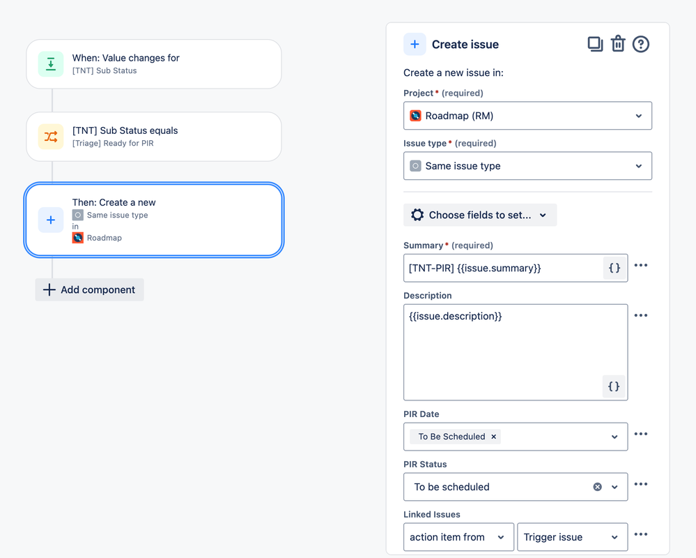This screenshot has height=558, width=696.
Task: Click the PIR Status label
Action: (x=425, y=465)
